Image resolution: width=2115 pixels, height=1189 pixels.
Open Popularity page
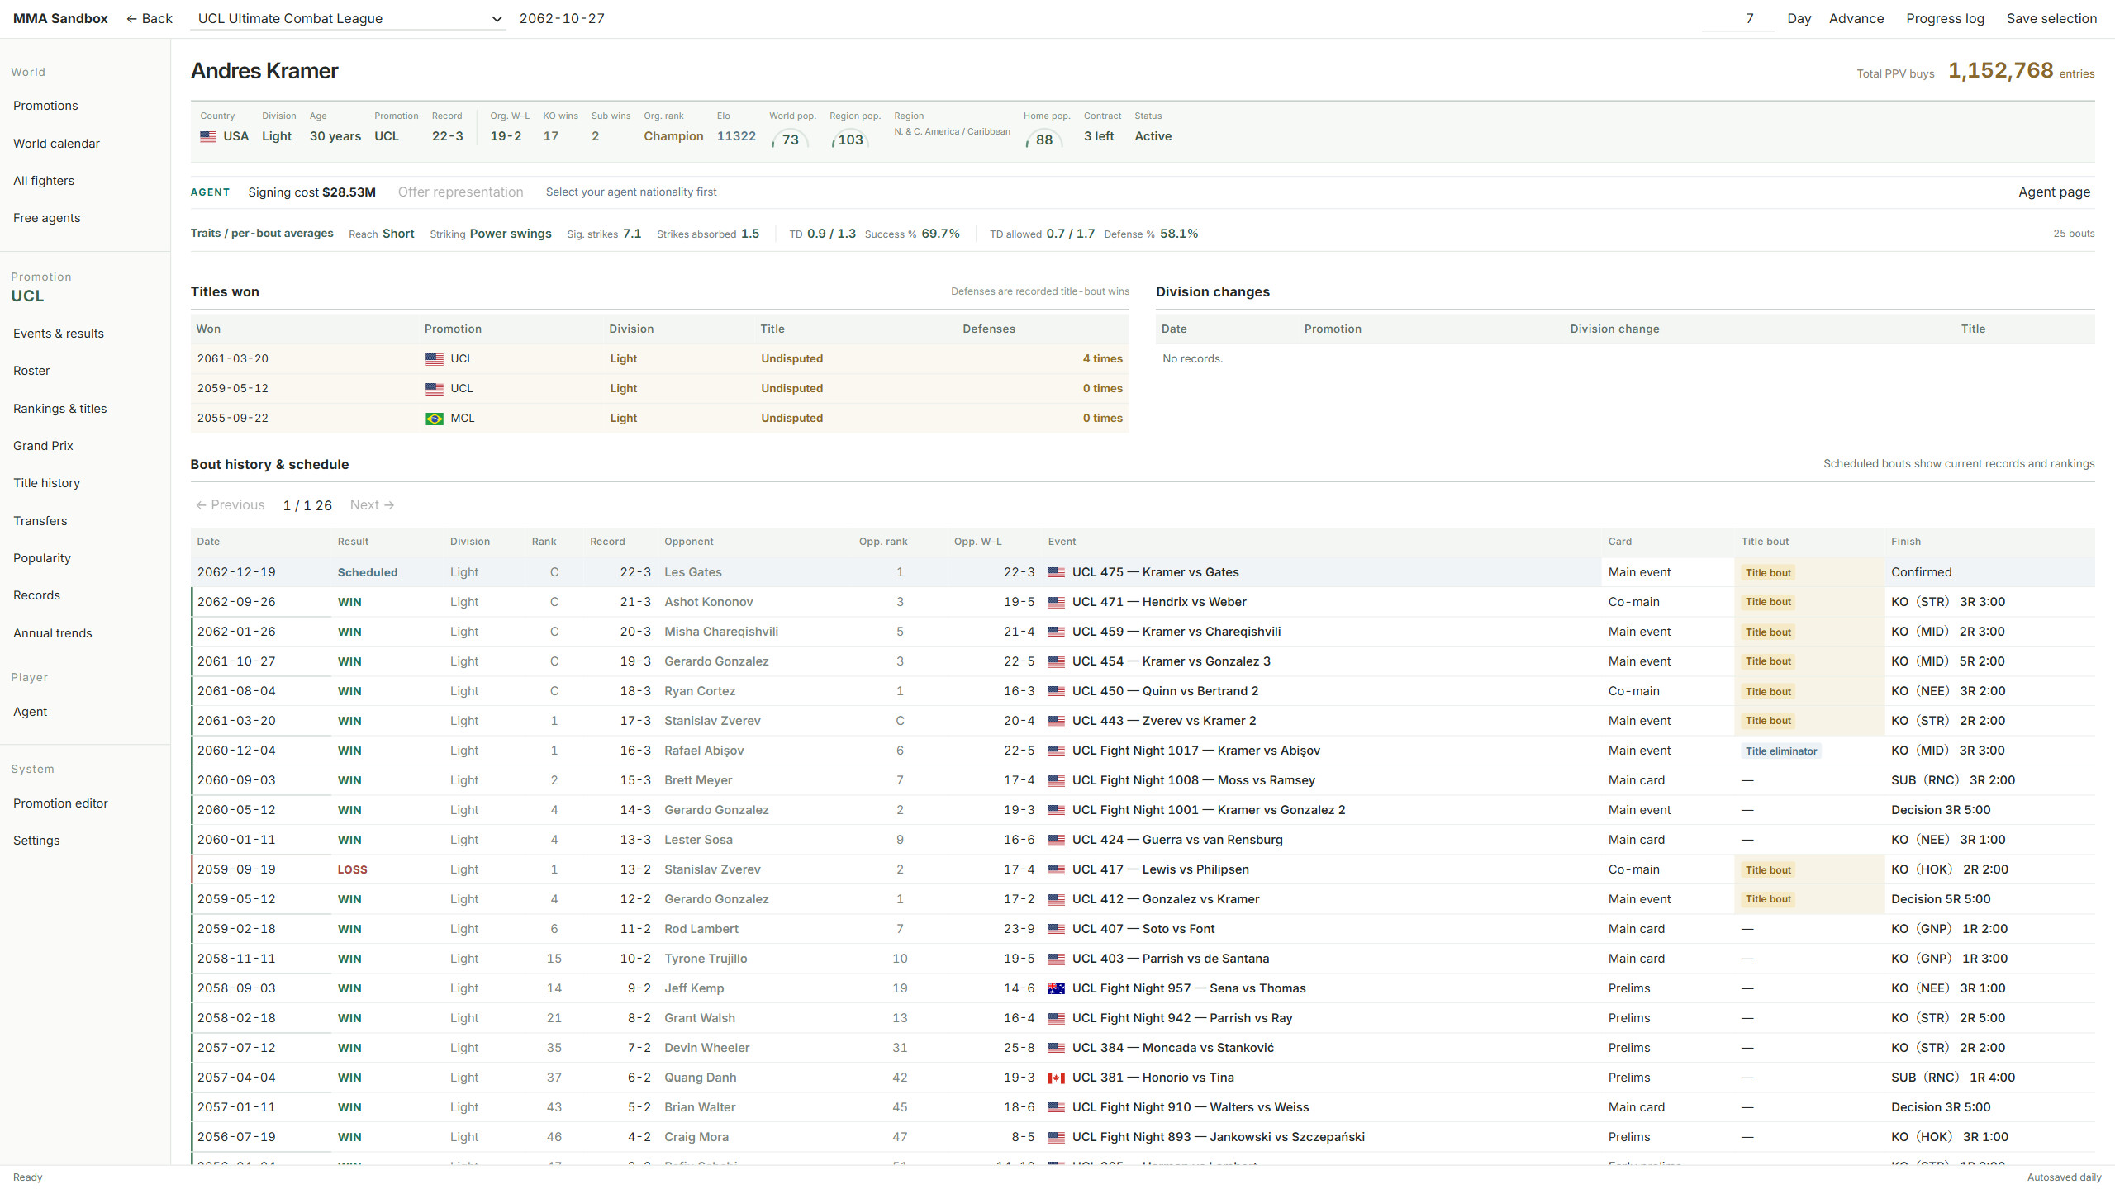[x=42, y=558]
